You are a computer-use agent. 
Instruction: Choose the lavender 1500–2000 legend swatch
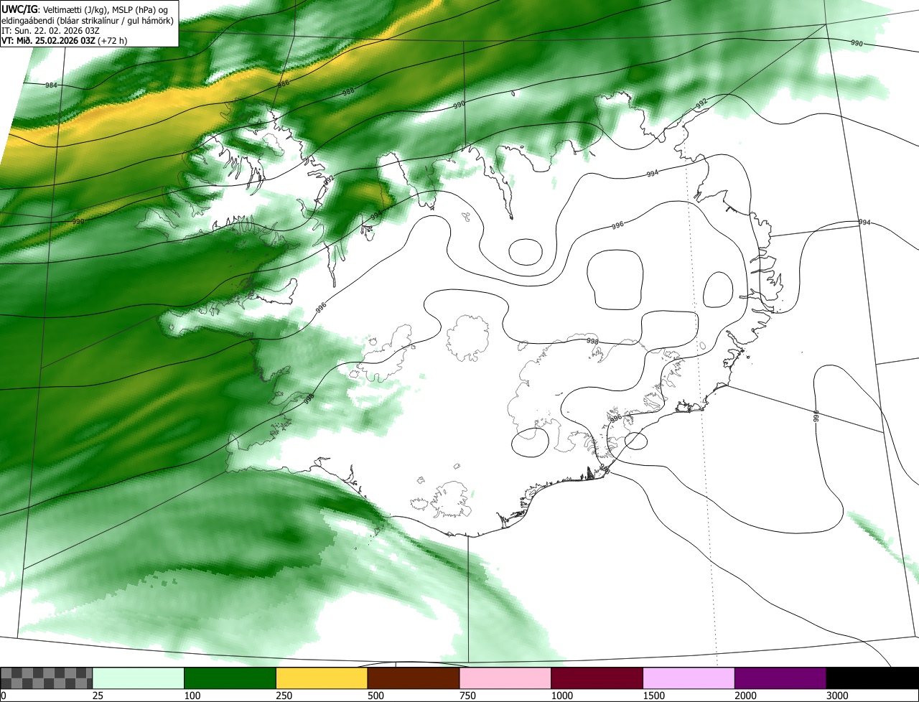[689, 678]
